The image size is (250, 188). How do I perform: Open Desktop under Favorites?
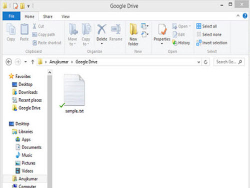tap(22, 84)
